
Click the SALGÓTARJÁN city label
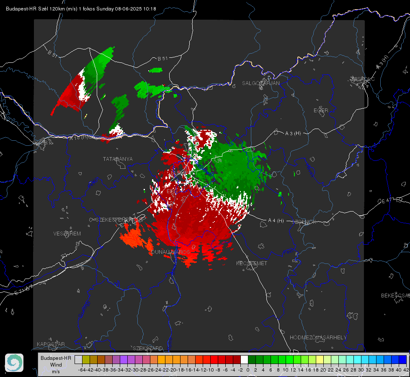[x=260, y=83]
